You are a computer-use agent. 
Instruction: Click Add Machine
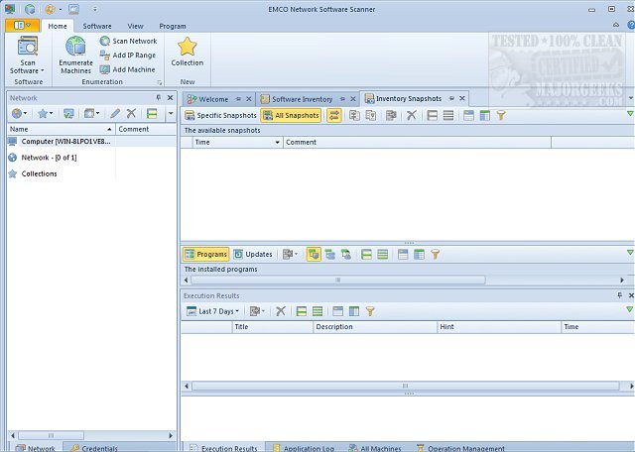(x=128, y=69)
